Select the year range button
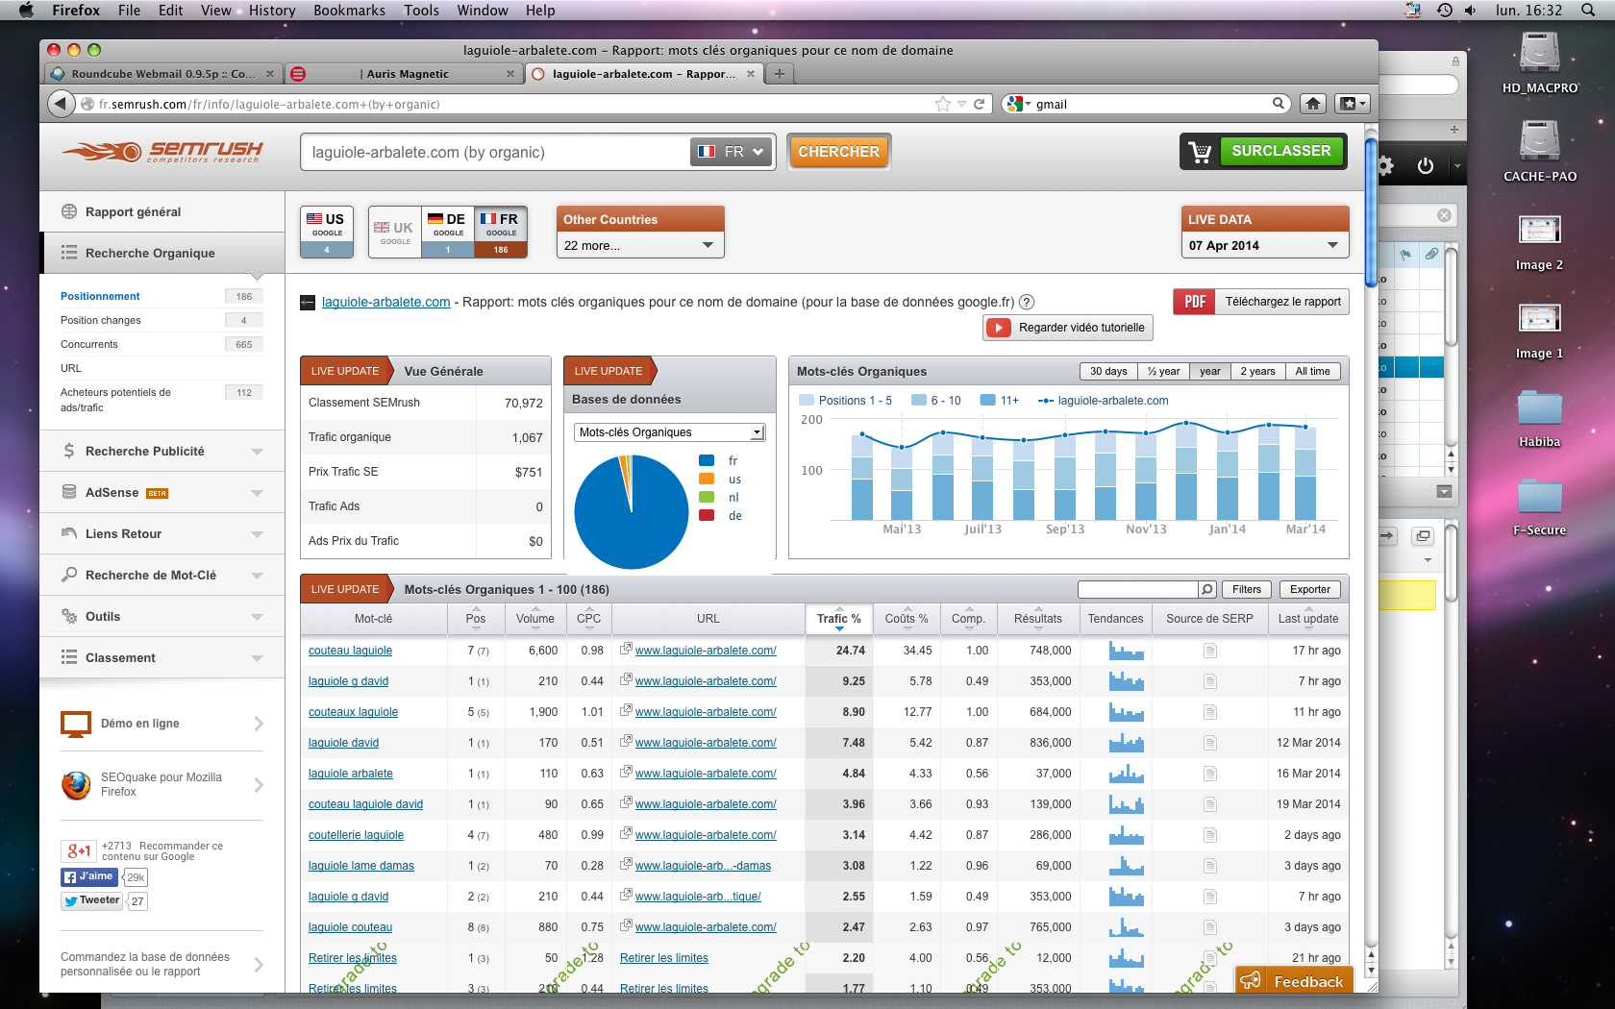The width and height of the screenshot is (1615, 1009). (x=1210, y=371)
